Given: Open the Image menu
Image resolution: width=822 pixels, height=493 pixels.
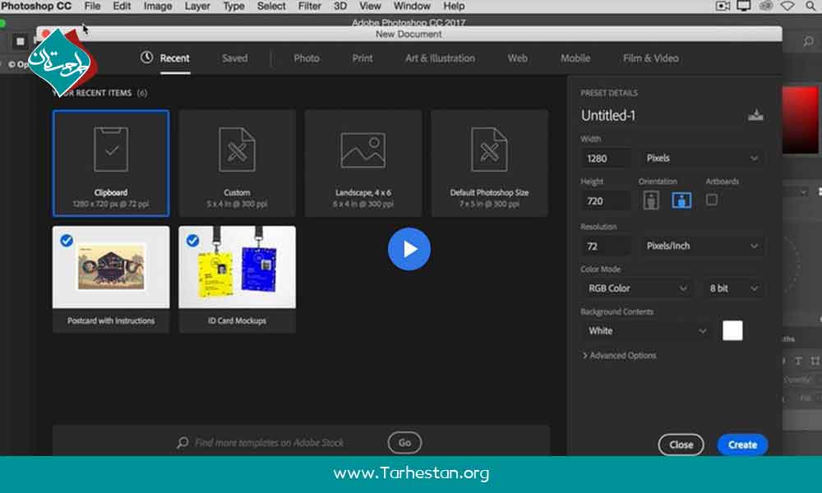Looking at the screenshot, I should (x=158, y=7).
